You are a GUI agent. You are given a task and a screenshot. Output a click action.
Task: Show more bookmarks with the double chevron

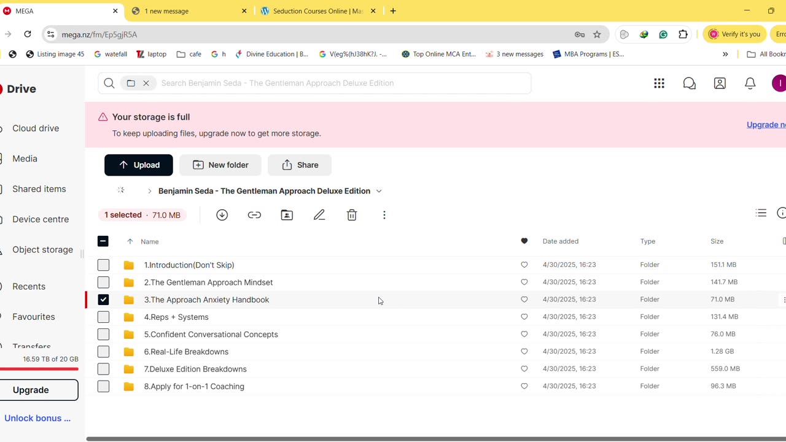tap(725, 54)
